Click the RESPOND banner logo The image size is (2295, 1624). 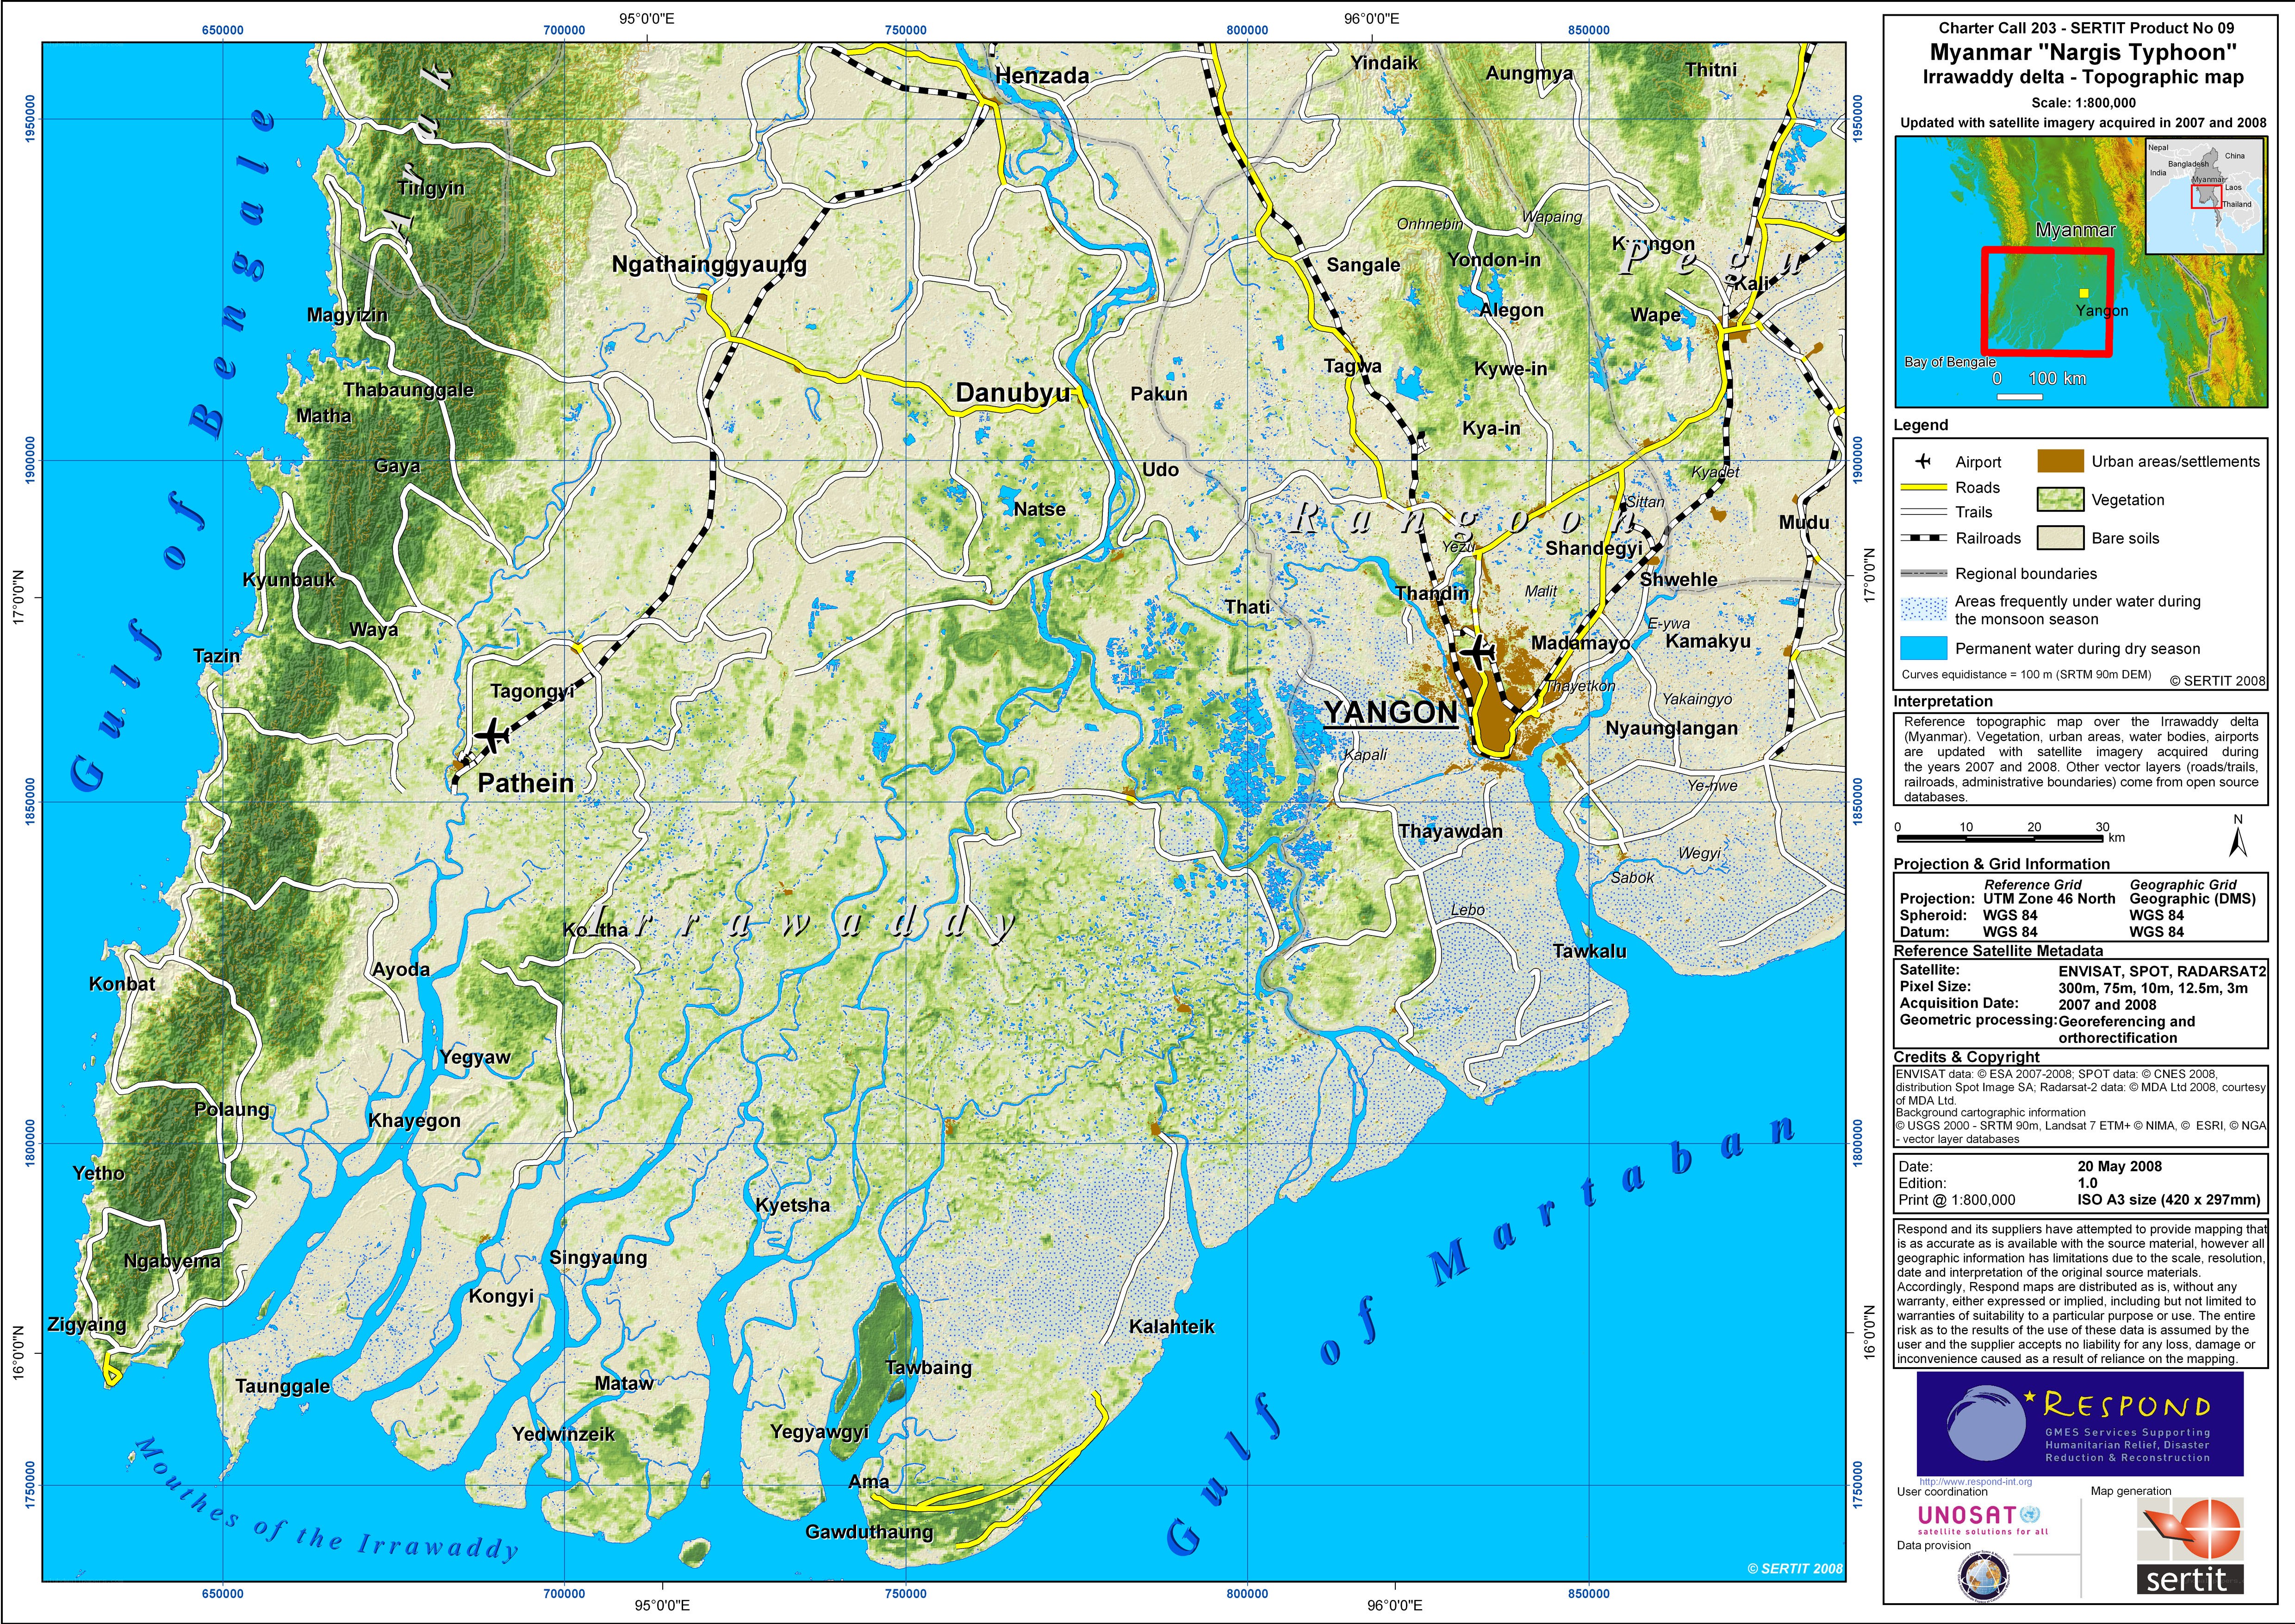click(x=2080, y=1424)
